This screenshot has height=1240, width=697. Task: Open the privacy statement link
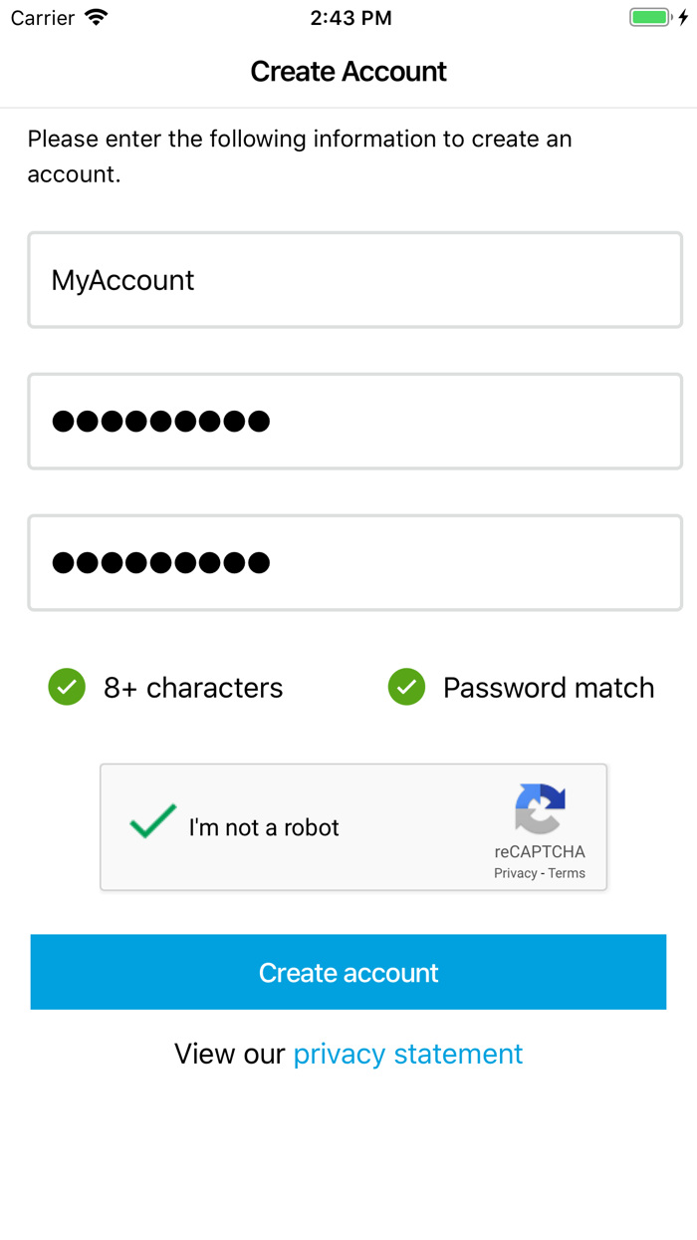coord(407,1053)
